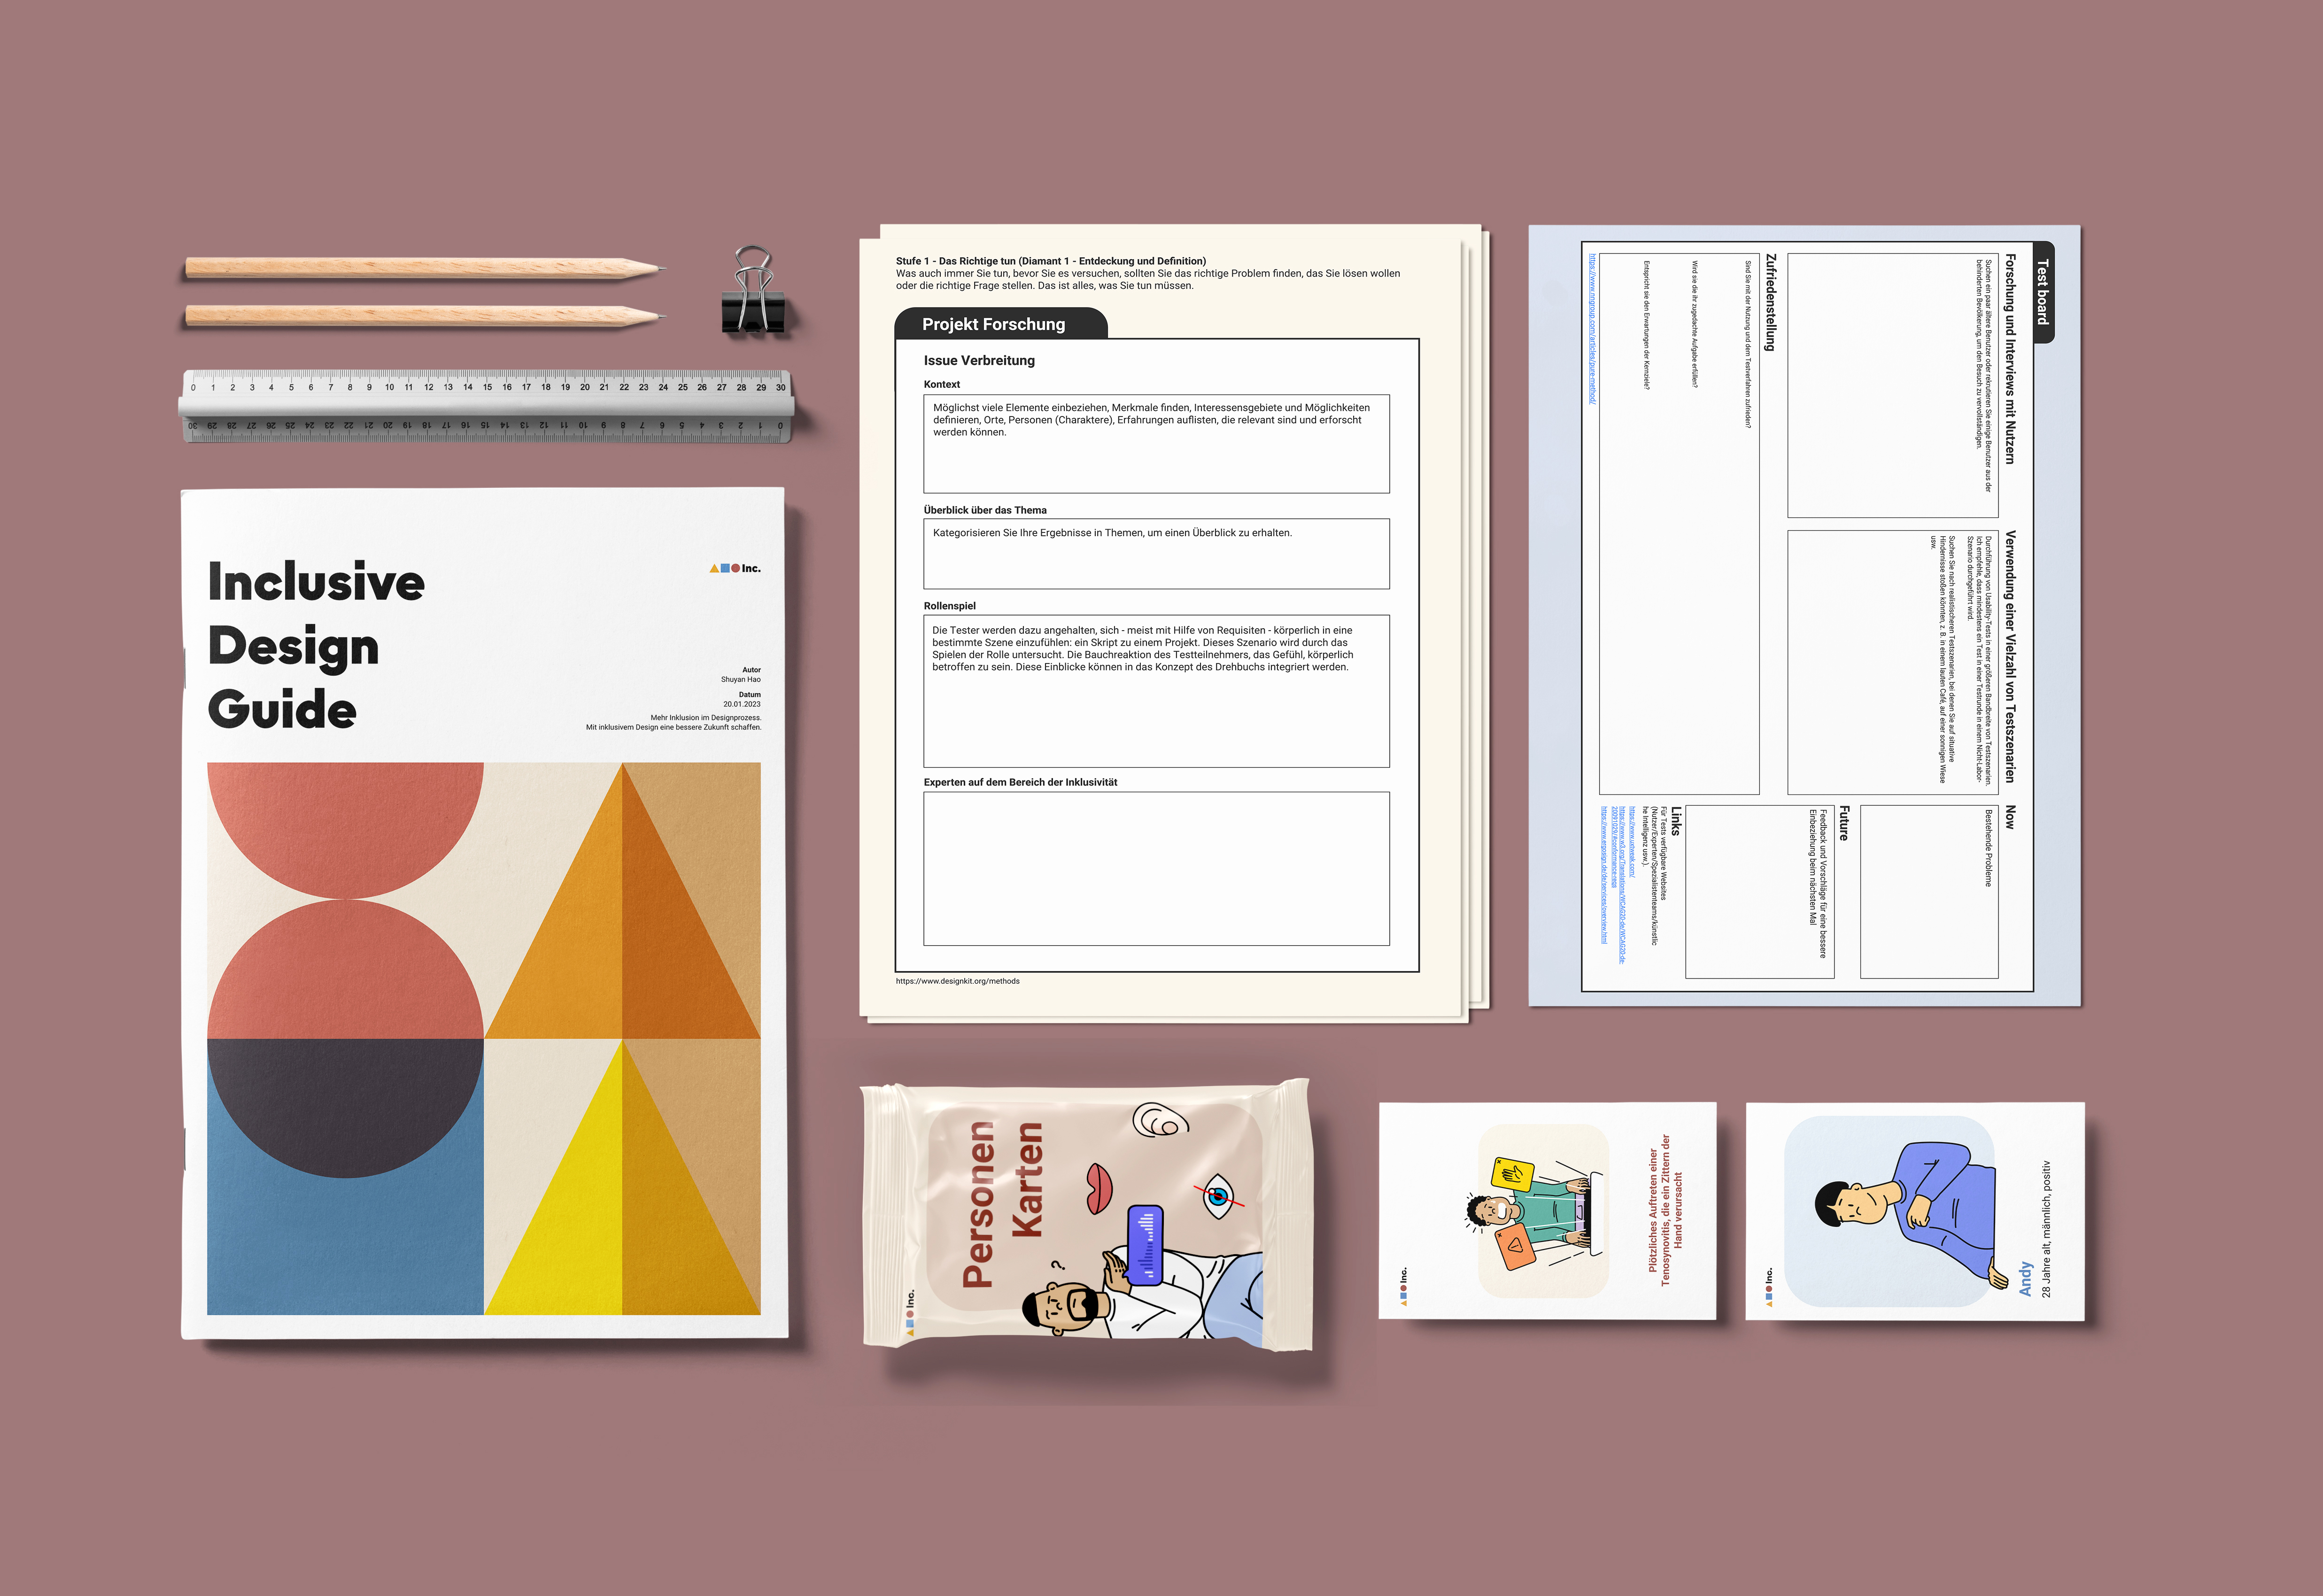Open the designkit.org/methods link
2323x1596 pixels.
point(957,981)
